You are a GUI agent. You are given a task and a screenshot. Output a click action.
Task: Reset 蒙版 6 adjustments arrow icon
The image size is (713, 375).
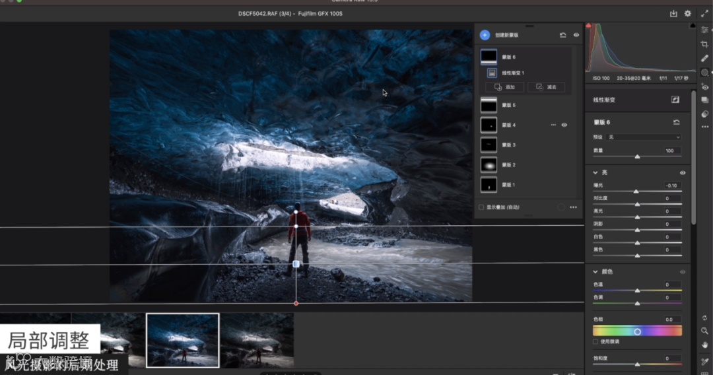(676, 122)
